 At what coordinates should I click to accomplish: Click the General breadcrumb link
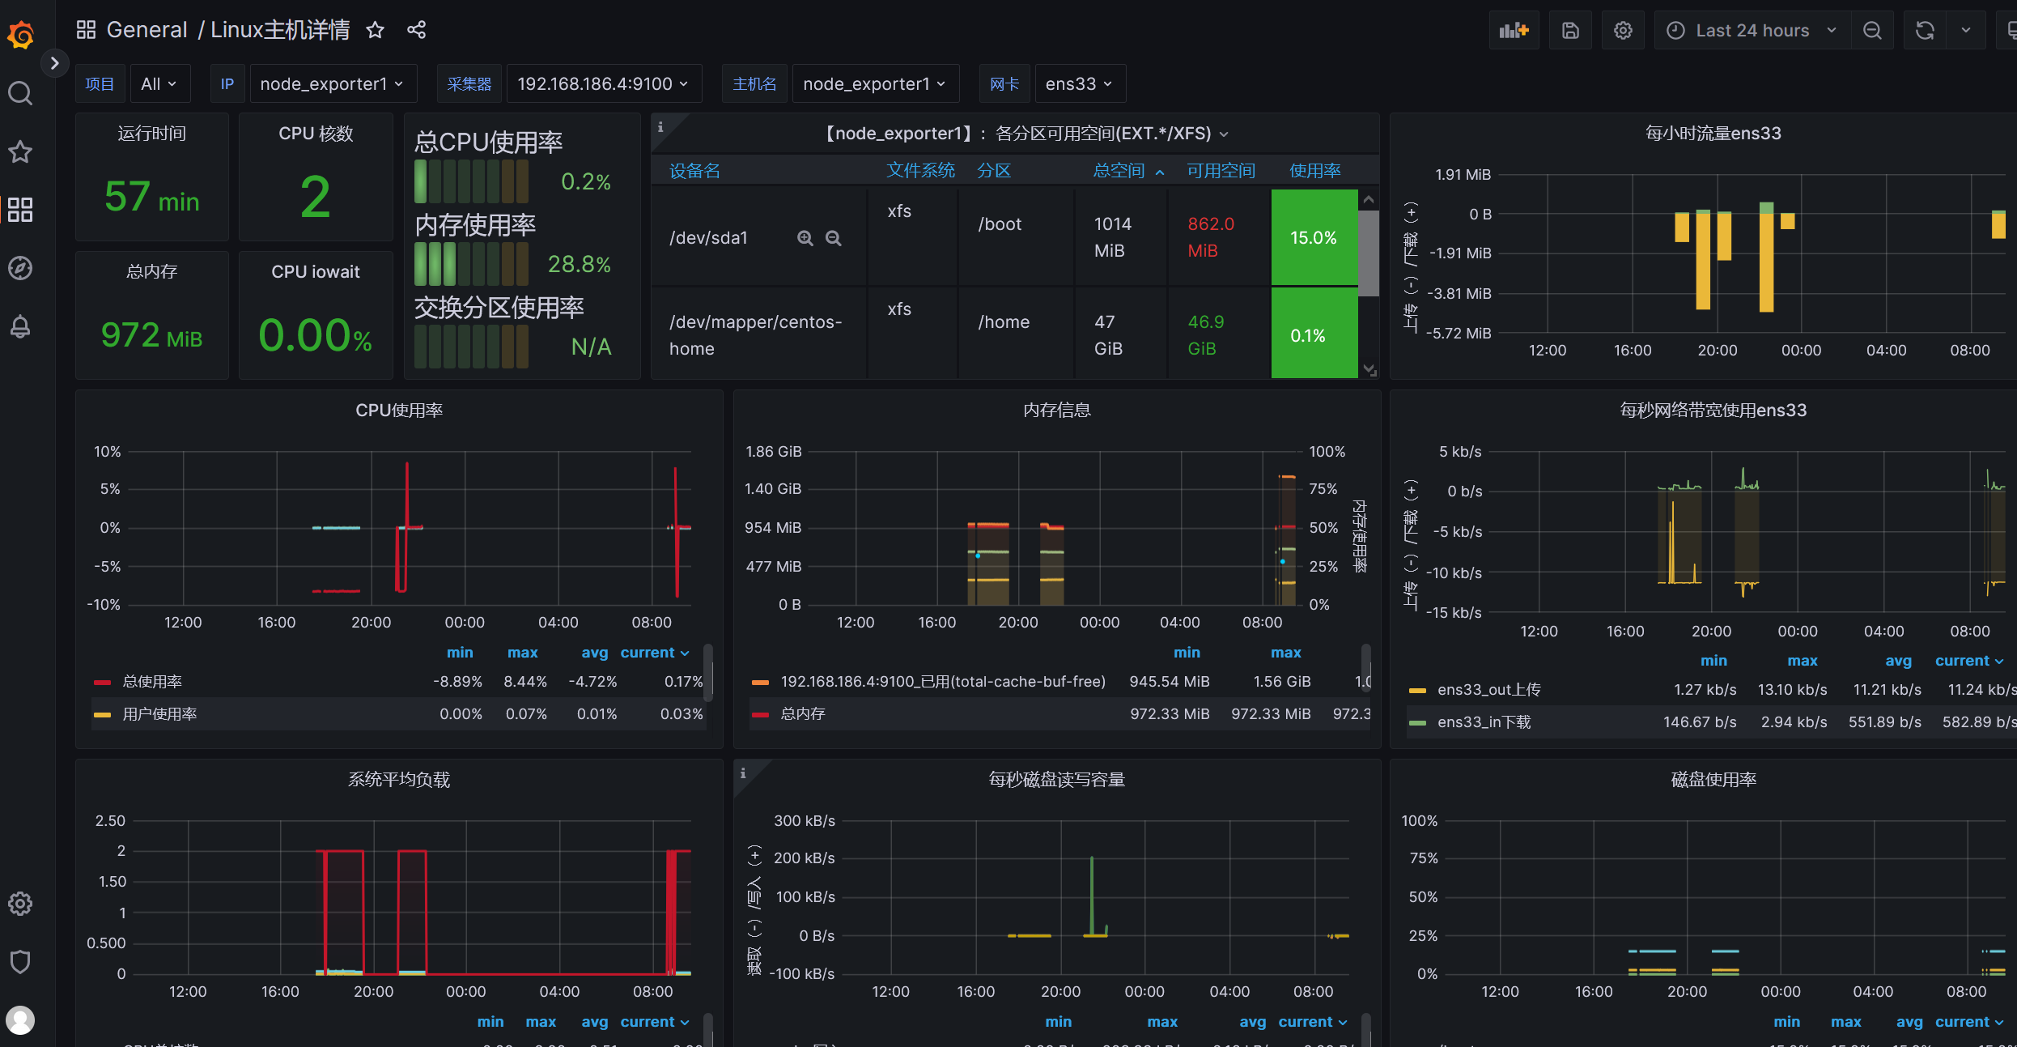point(146,31)
